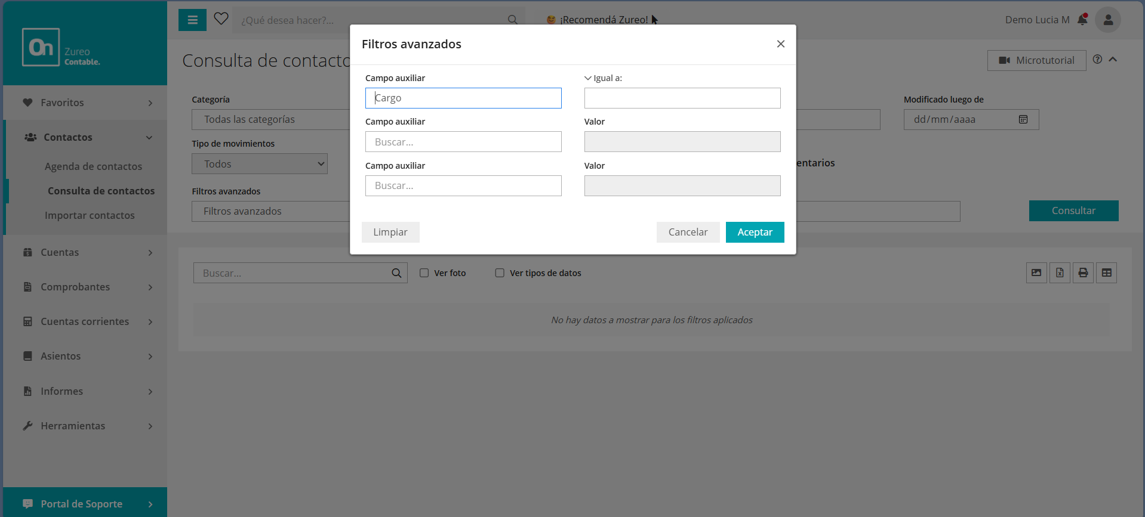Click the Aceptar button
Screen dimensions: 1145x517
[x=755, y=233]
